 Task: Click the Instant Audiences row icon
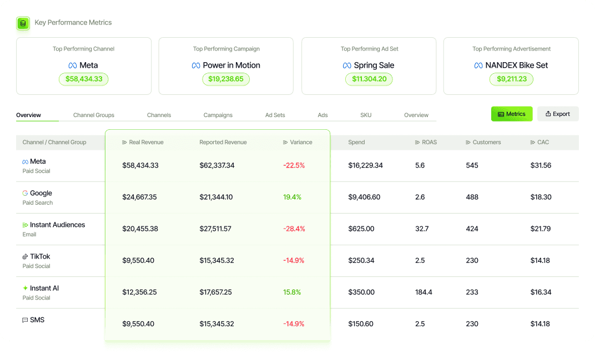coord(25,225)
